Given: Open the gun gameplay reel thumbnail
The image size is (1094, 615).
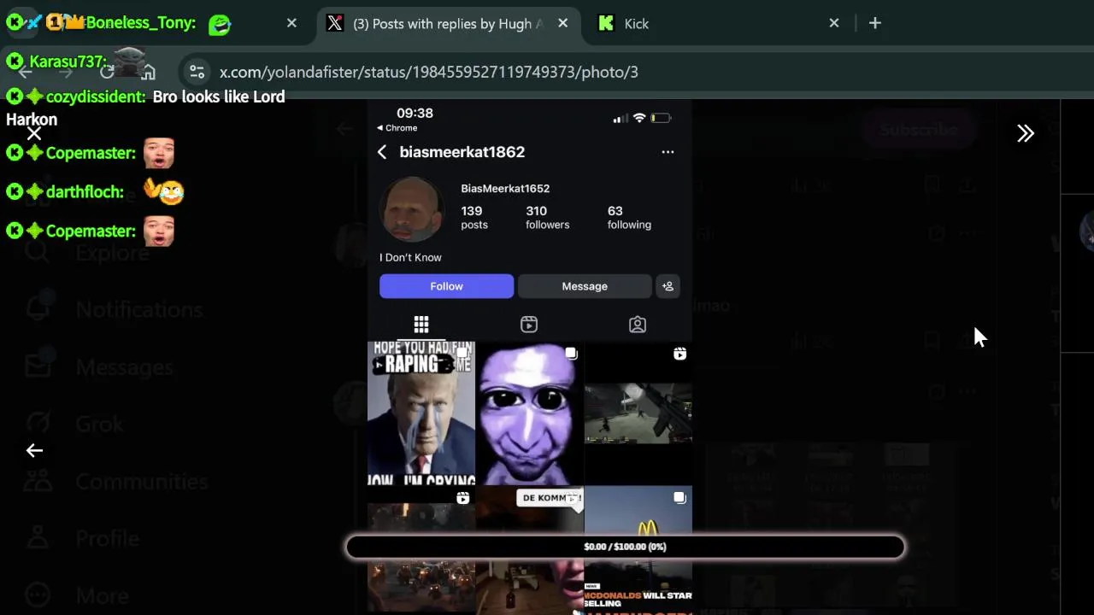Looking at the screenshot, I should pyautogui.click(x=638, y=413).
